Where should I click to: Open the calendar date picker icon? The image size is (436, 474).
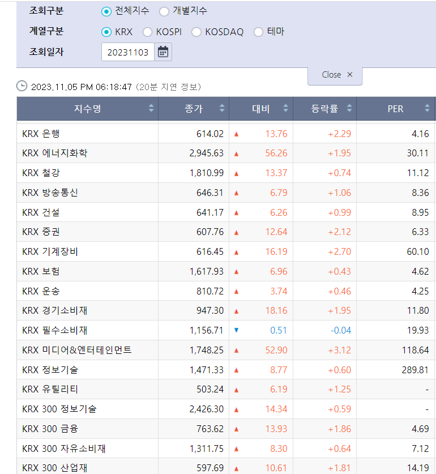tap(163, 52)
